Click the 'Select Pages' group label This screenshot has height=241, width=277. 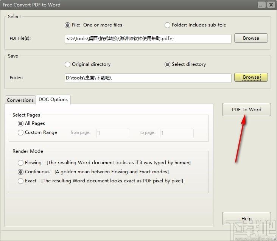pyautogui.click(x=26, y=115)
